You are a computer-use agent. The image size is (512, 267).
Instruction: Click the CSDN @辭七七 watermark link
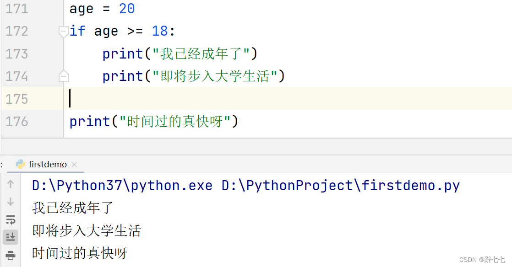(x=482, y=259)
